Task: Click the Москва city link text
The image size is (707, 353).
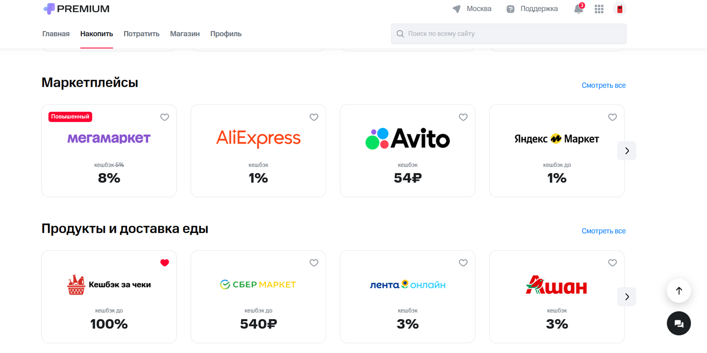Action: (479, 9)
